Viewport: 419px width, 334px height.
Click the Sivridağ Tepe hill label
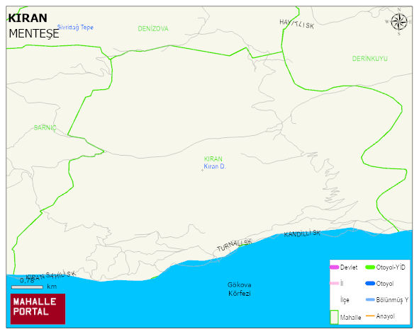click(x=75, y=27)
